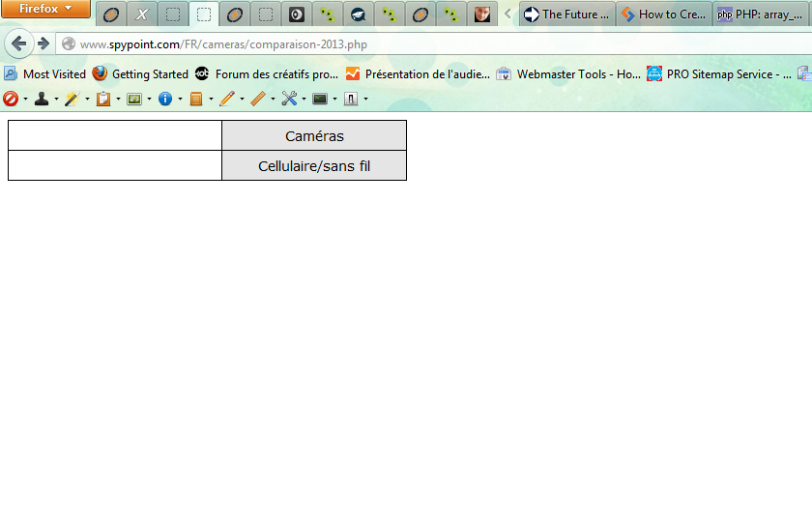This screenshot has width=812, height=520.
Task: Click the red Disable icon in Web Developer toolbar
Action: 11,99
